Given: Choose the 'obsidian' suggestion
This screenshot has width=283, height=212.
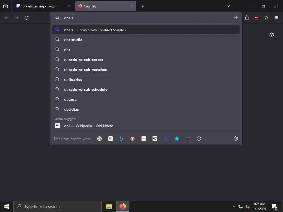Looking at the screenshot, I should click(146, 109).
